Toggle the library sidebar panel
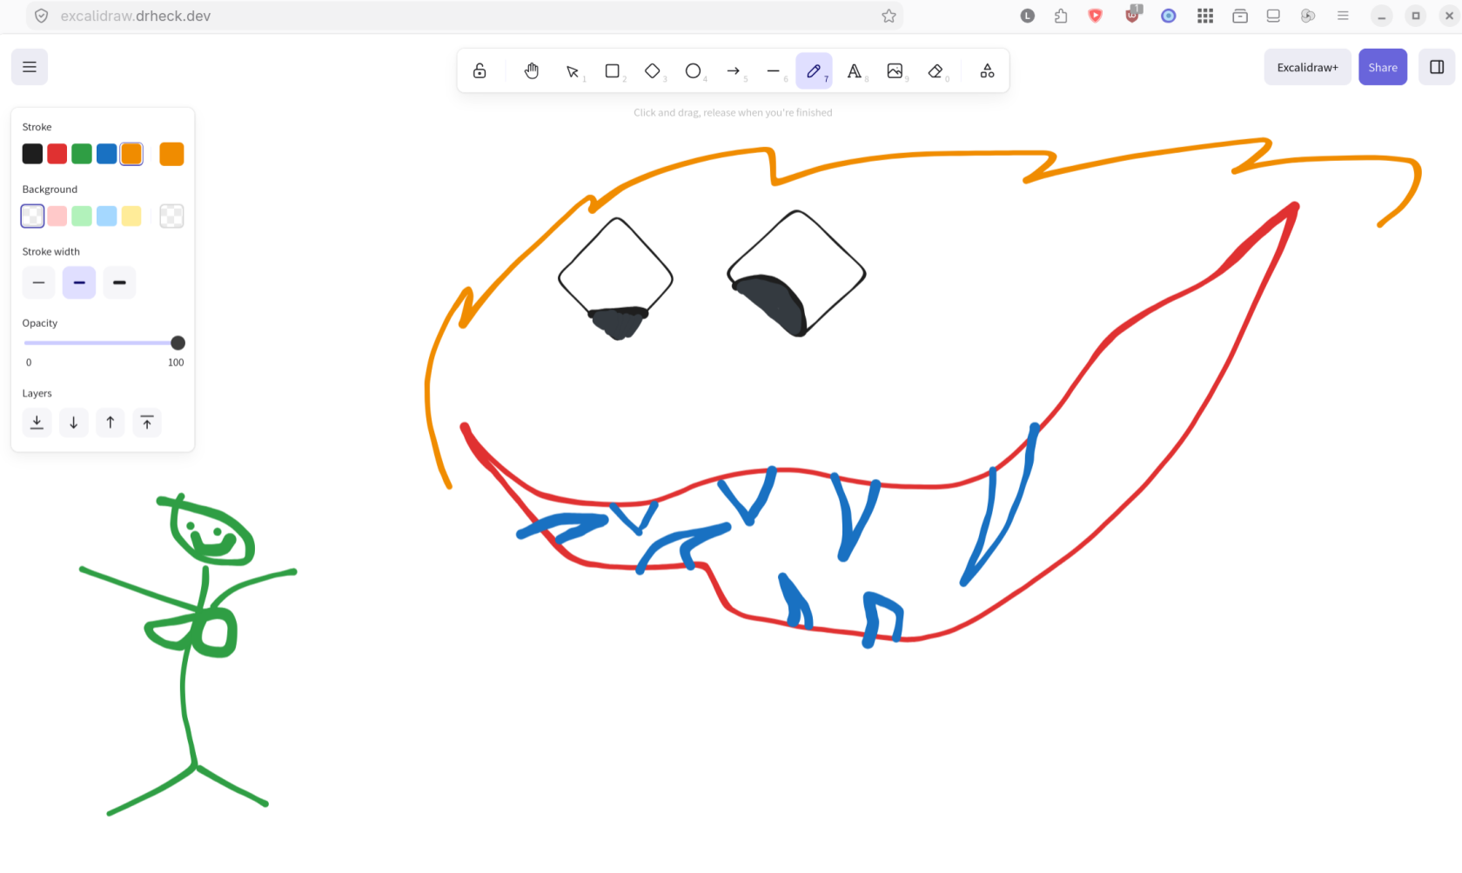 [x=1437, y=67]
